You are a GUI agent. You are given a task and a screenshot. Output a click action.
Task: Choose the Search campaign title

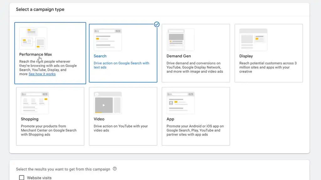[x=100, y=56]
